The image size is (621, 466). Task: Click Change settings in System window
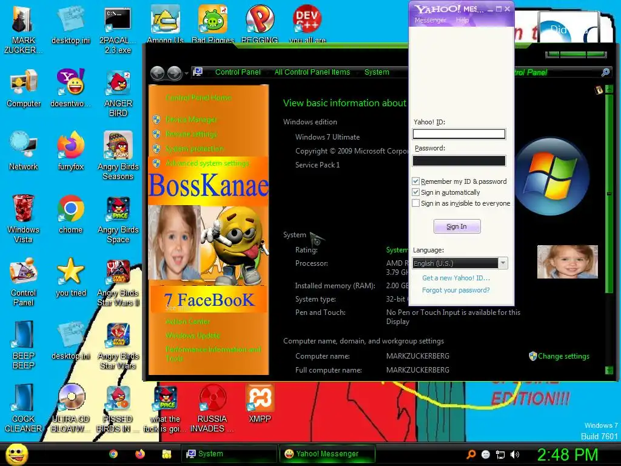pyautogui.click(x=563, y=356)
